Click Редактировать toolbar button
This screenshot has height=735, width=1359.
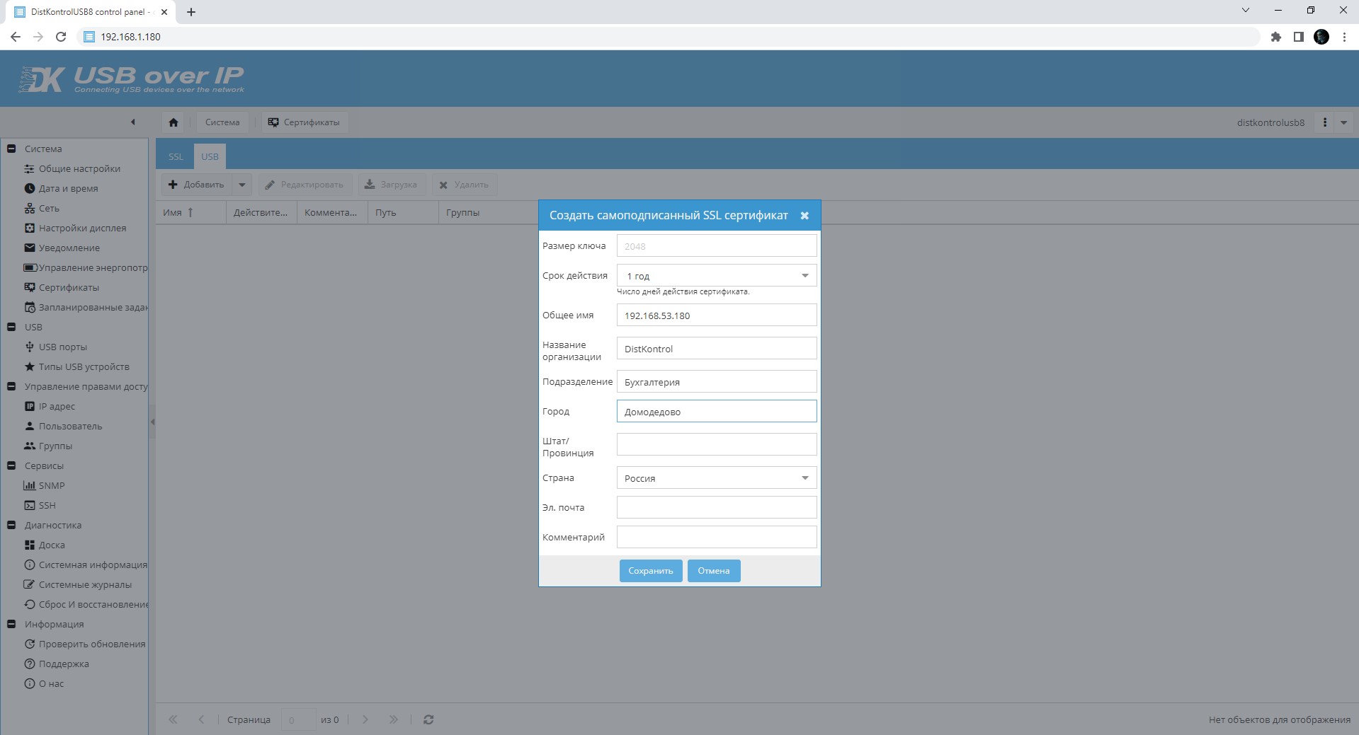[305, 185]
